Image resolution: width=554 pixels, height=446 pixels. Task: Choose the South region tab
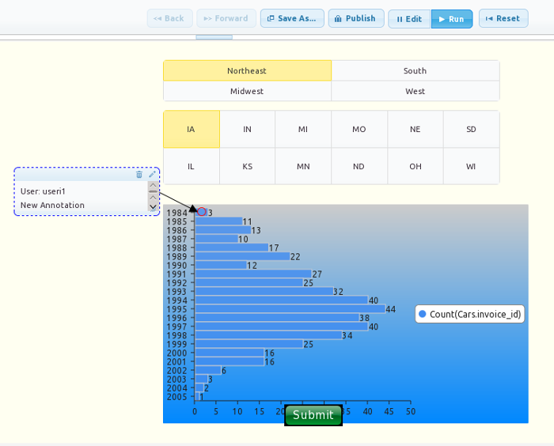[x=415, y=71]
